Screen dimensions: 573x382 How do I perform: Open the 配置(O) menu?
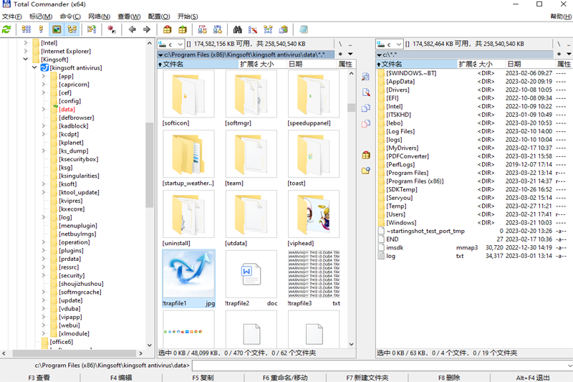click(x=159, y=16)
